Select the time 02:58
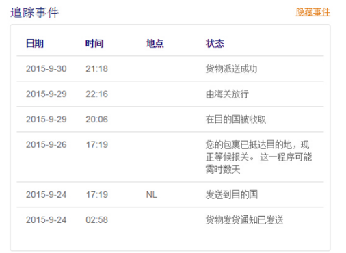This screenshot has width=346, height=253. coord(96,220)
